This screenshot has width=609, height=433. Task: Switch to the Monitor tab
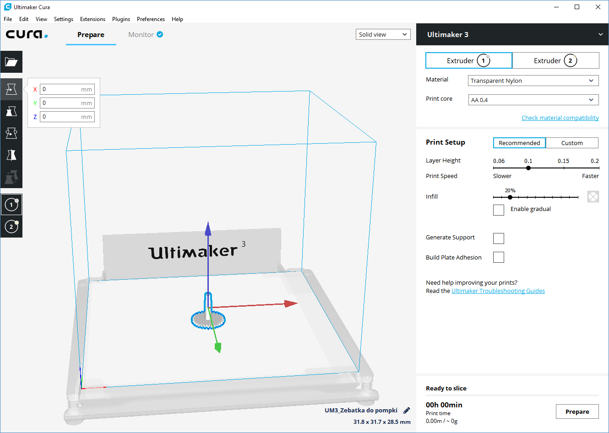(x=146, y=35)
